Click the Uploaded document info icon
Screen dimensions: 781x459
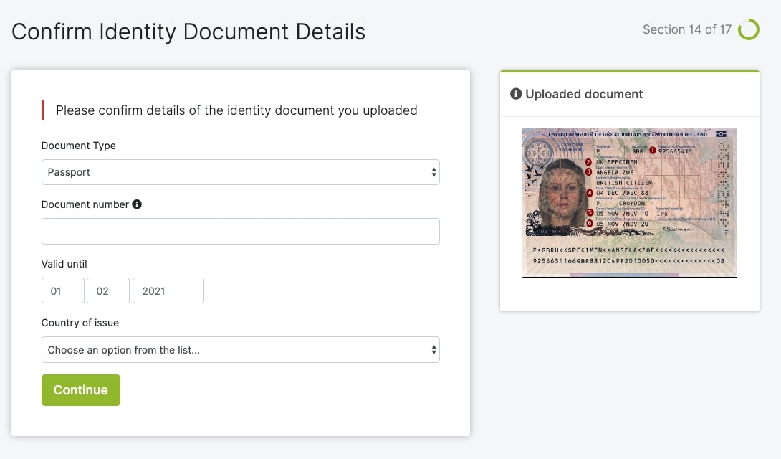(515, 94)
